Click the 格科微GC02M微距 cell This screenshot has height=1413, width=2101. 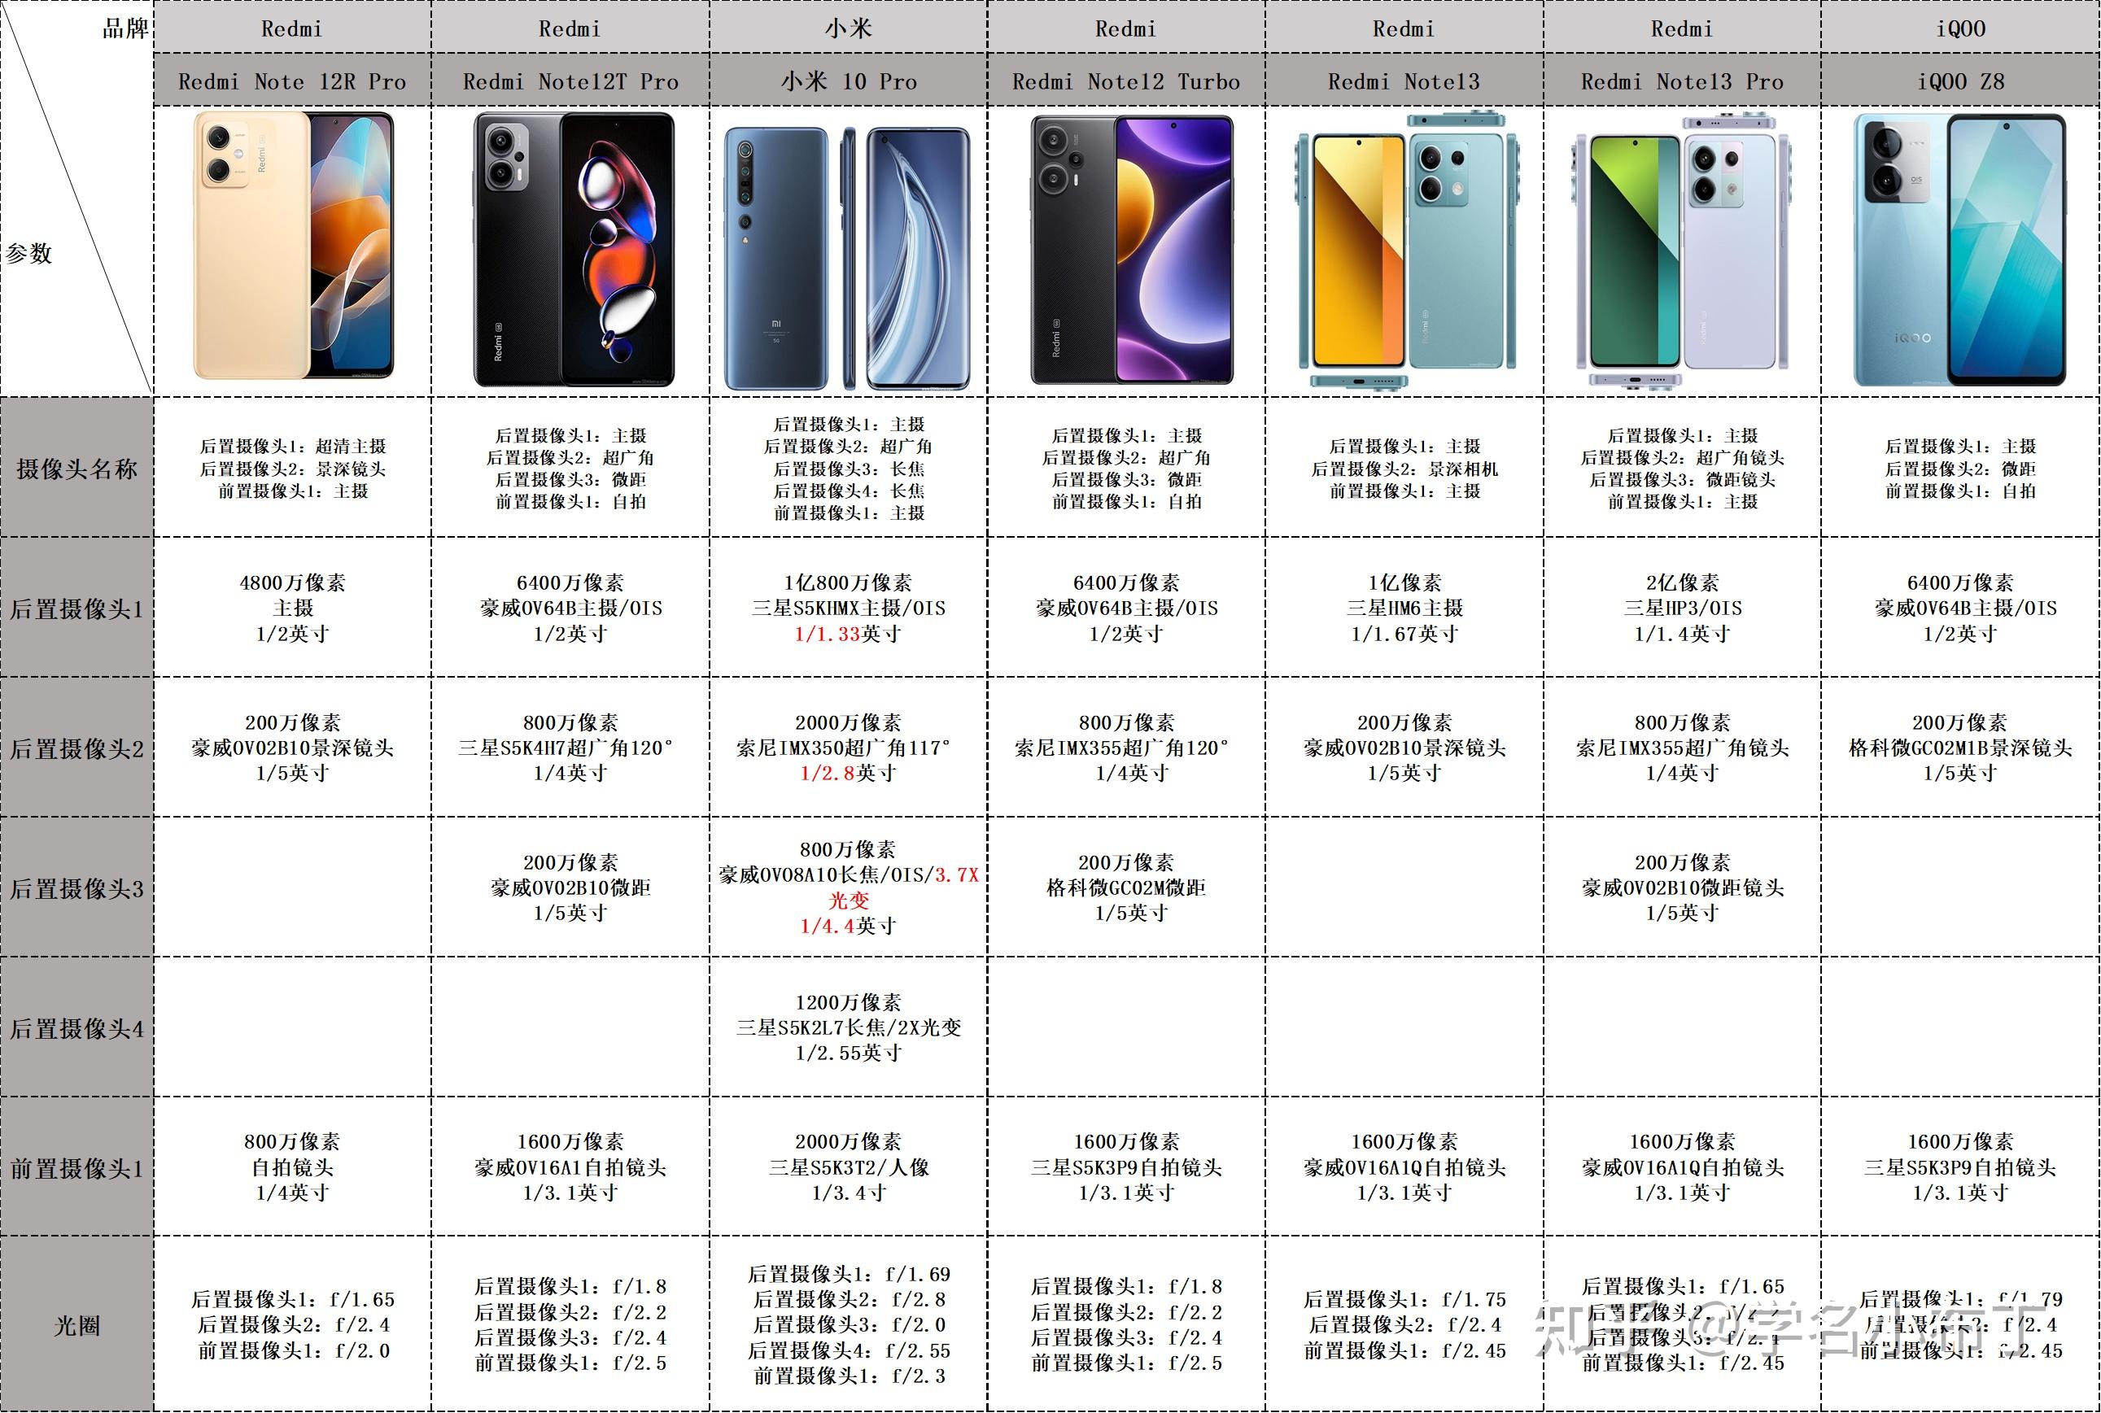(1127, 887)
